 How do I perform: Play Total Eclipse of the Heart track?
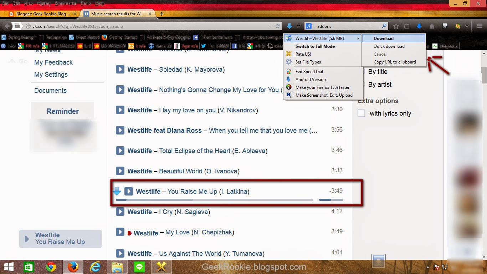120,151
